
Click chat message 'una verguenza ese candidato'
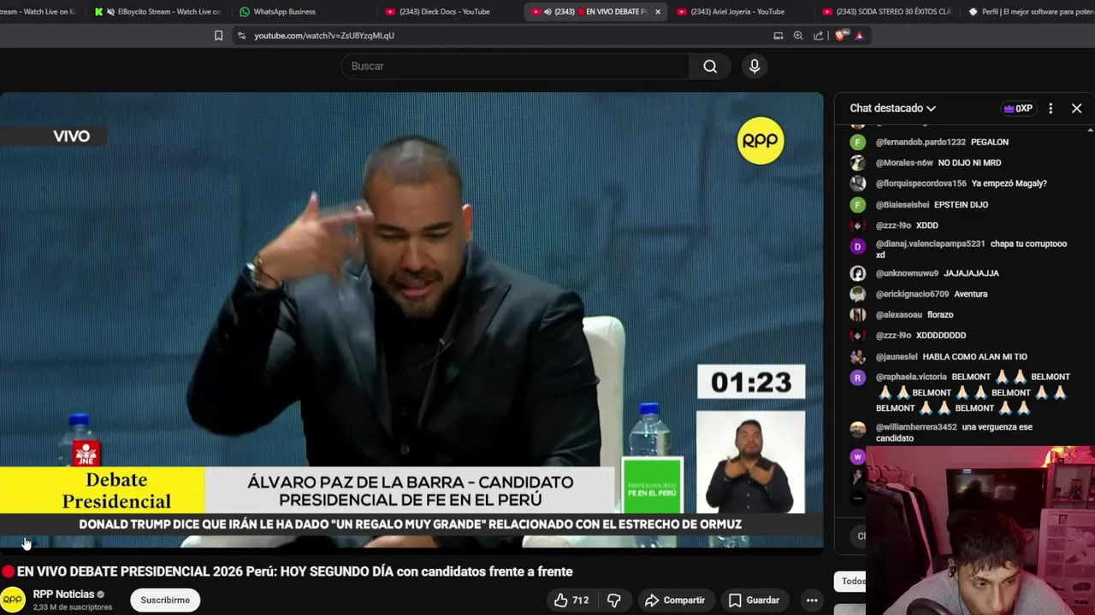(954, 432)
